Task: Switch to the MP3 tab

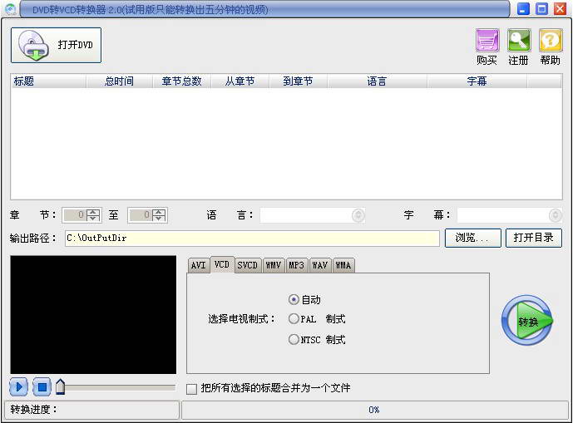Action: click(x=296, y=265)
